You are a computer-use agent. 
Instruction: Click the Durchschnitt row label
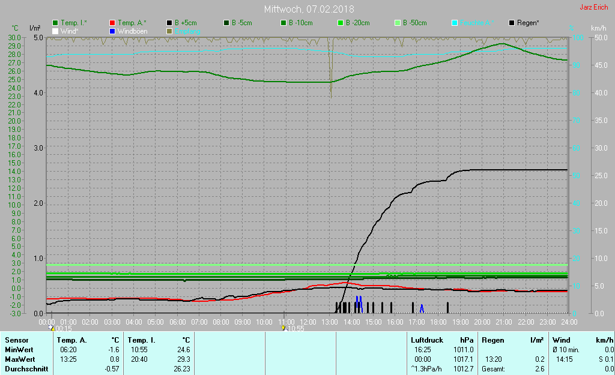(26, 369)
